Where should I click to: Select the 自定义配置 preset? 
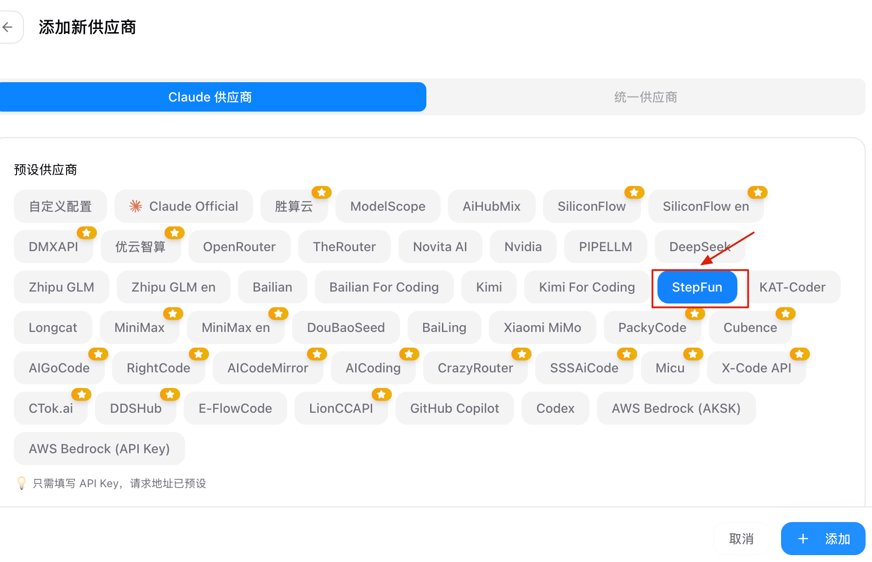point(60,206)
